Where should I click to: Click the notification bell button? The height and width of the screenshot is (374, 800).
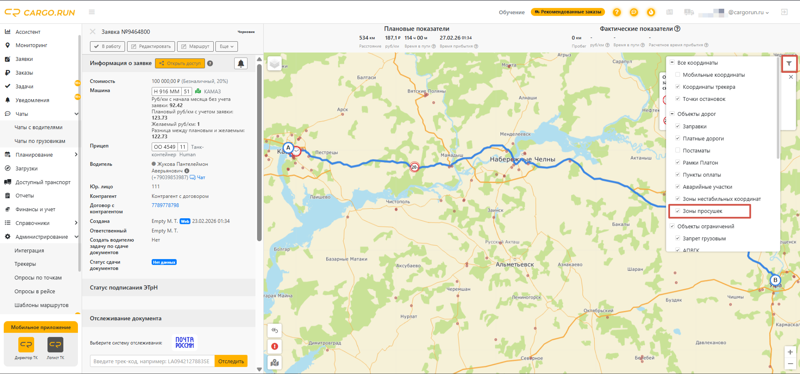(241, 63)
